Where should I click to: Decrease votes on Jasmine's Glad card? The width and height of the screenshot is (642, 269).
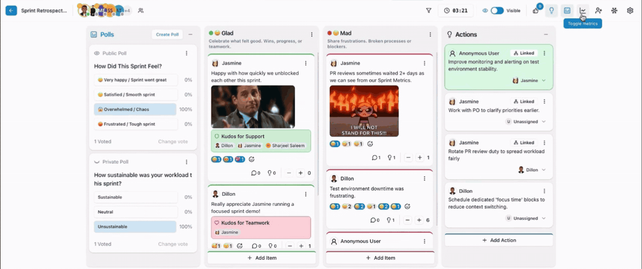click(289, 173)
